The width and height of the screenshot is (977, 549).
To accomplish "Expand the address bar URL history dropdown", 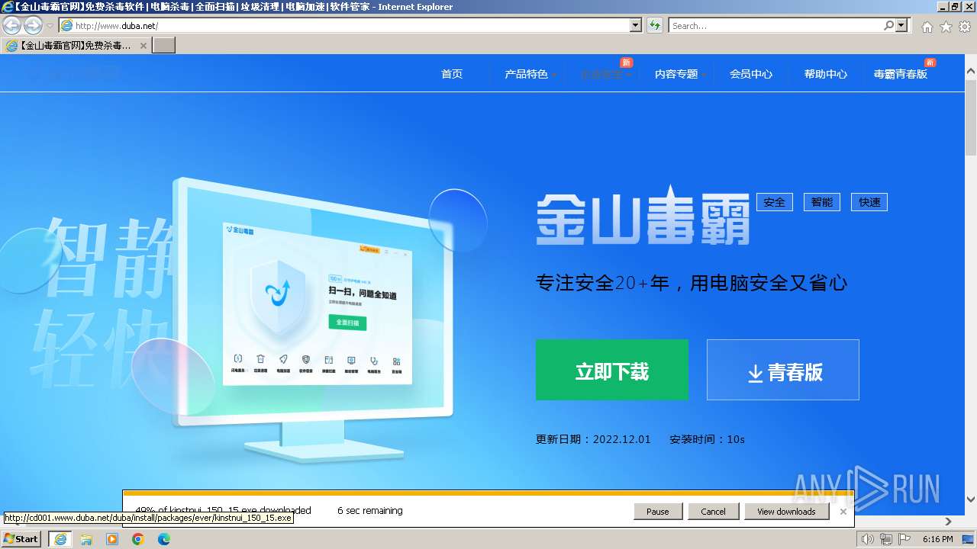I will [636, 26].
